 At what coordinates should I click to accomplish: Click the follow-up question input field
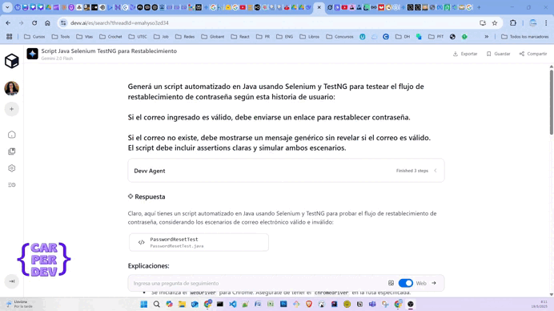[x=258, y=283]
